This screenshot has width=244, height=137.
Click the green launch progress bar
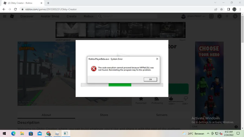click(120, 85)
